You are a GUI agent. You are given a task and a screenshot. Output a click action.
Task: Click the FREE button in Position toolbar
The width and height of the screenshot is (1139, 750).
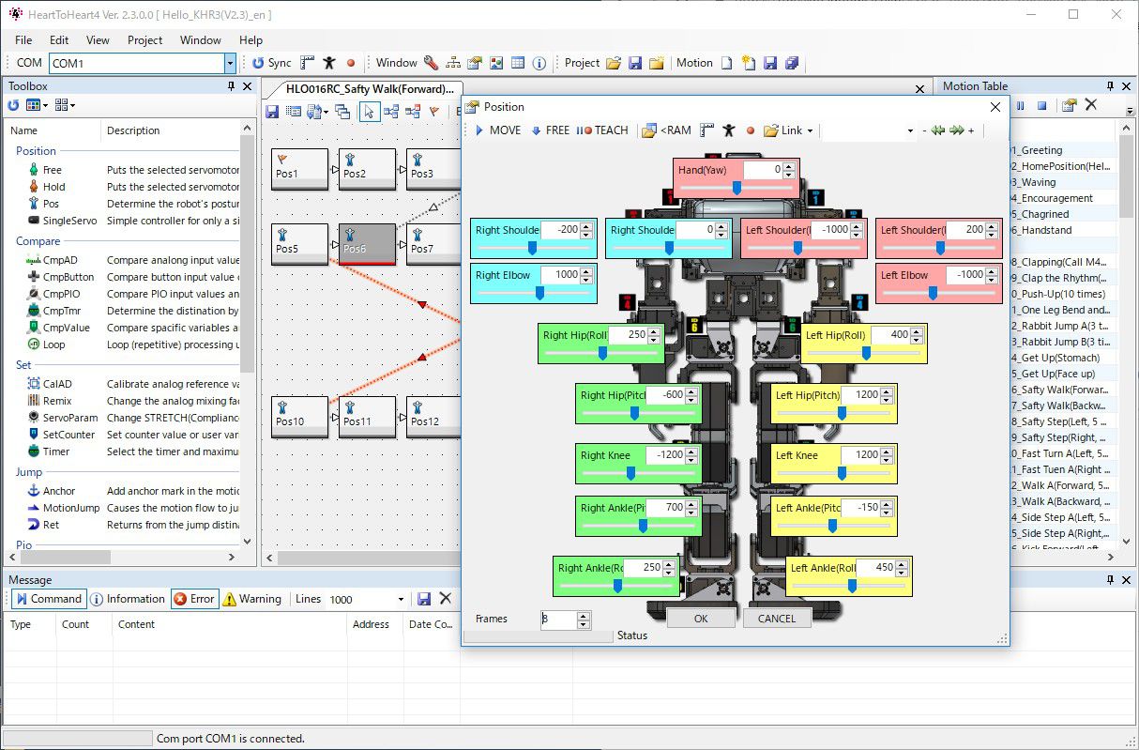click(x=550, y=130)
